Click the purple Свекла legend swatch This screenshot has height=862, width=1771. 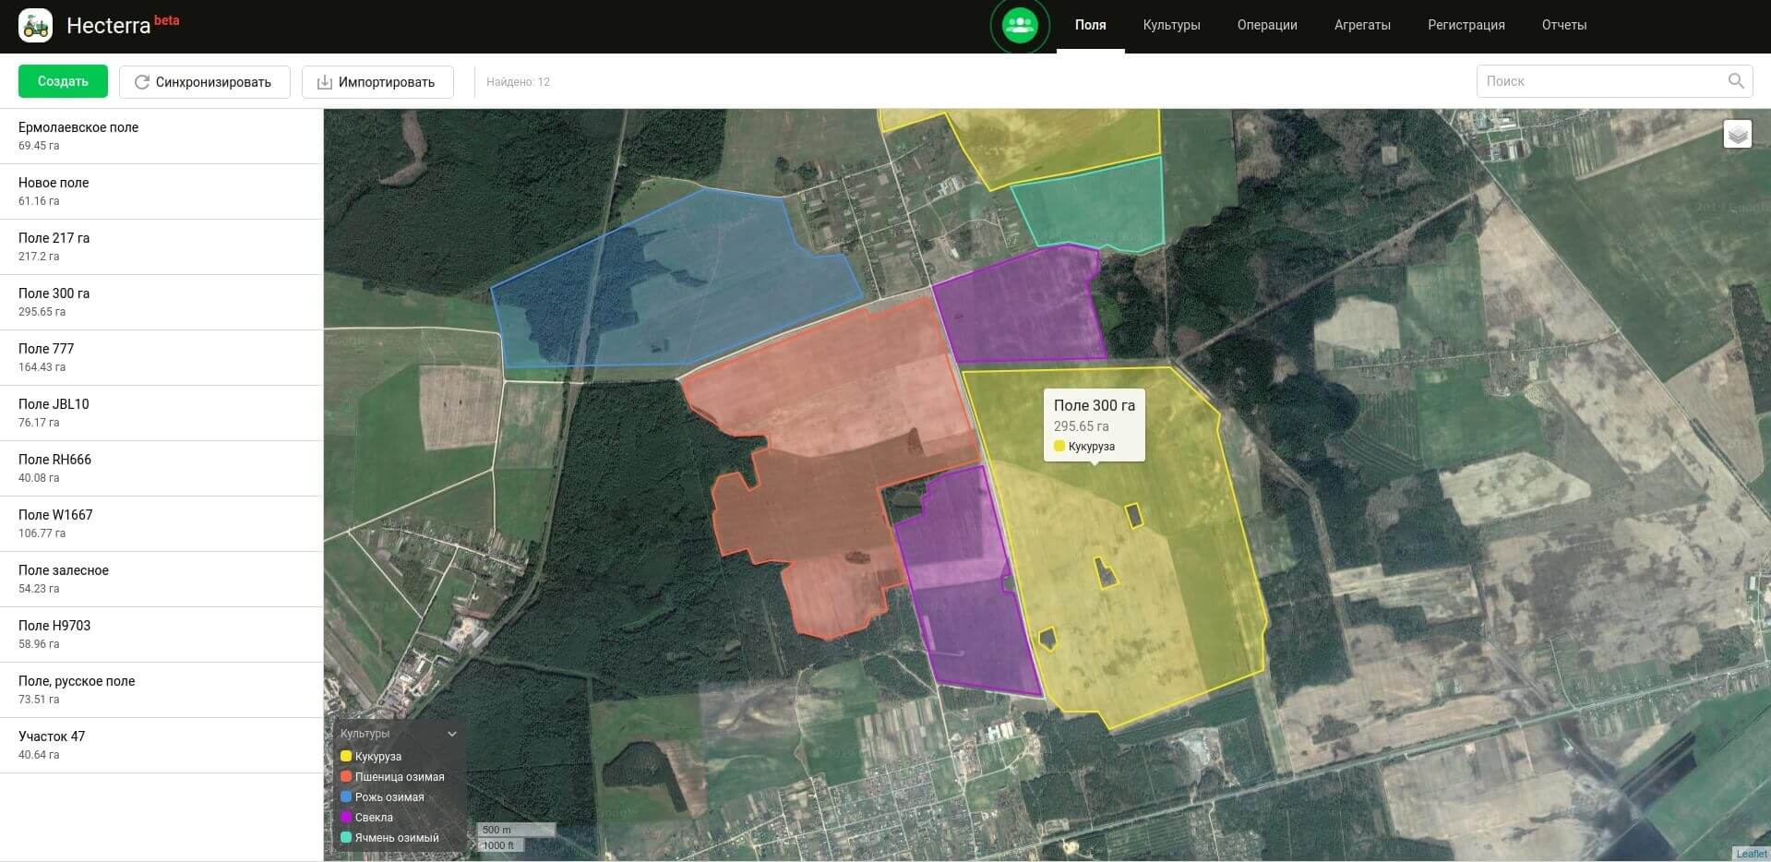point(346,817)
